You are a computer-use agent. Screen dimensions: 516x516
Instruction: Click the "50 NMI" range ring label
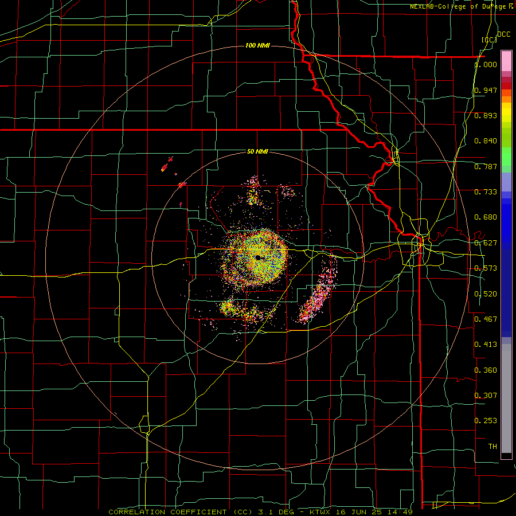257,151
